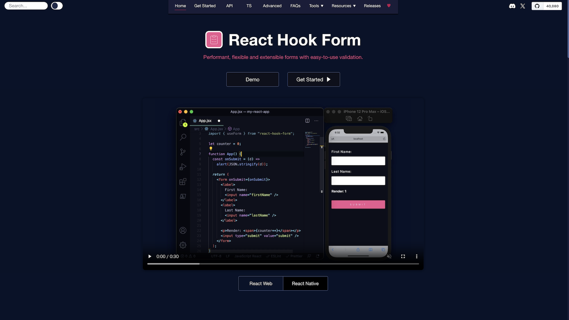Toggle video fullscreen mode
This screenshot has height=320, width=569.
pos(403,257)
